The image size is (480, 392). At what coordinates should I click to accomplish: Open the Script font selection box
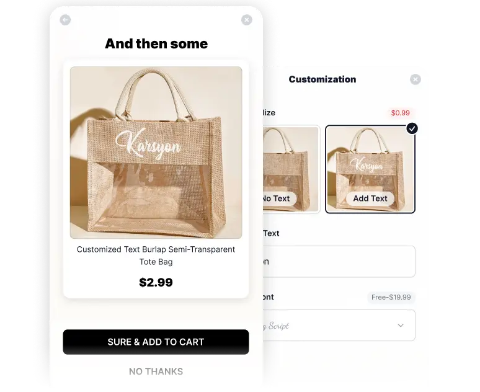tap(339, 325)
